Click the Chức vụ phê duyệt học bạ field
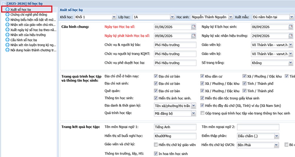 pos(175,63)
